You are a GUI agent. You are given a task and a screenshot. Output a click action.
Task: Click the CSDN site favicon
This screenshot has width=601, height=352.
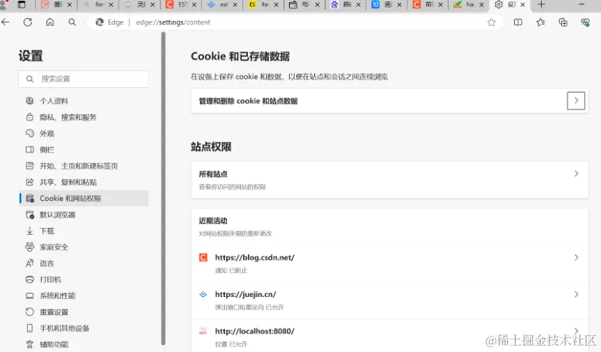click(203, 257)
